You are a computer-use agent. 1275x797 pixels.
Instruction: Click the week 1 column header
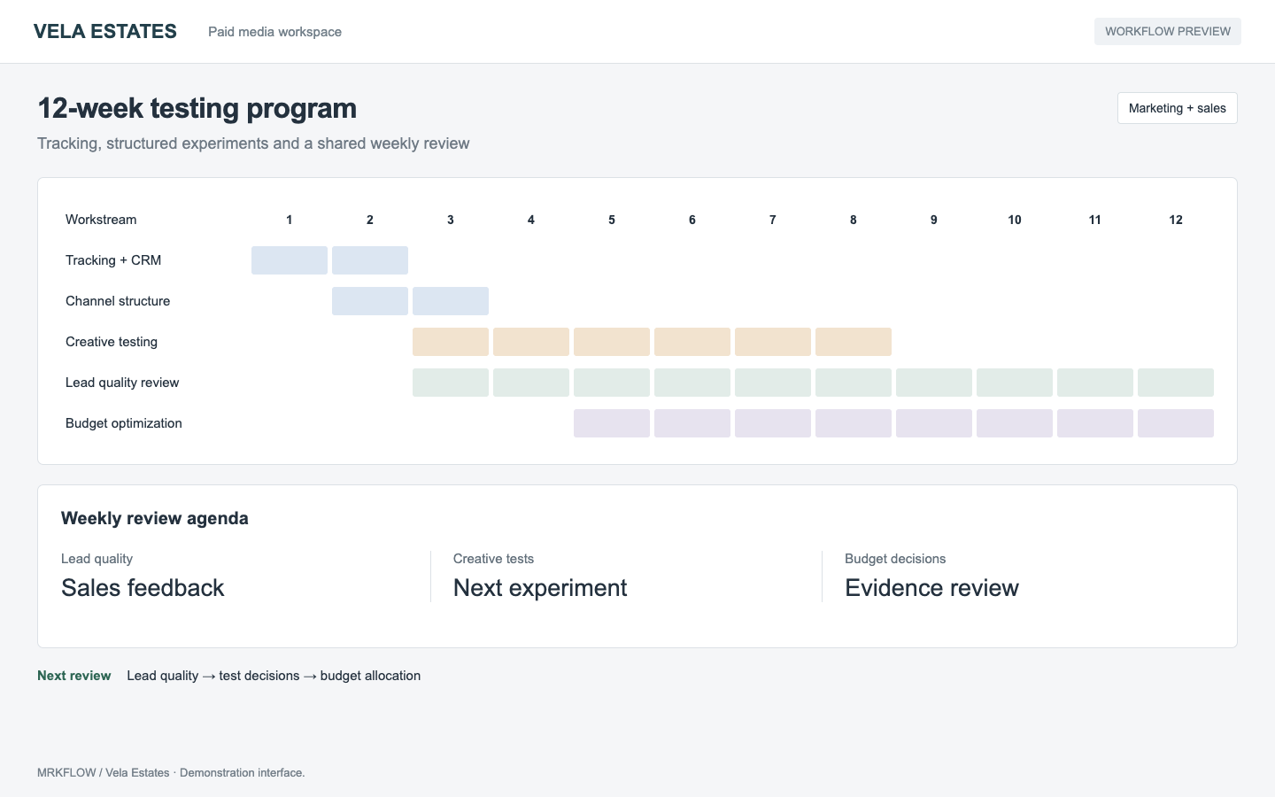290,220
